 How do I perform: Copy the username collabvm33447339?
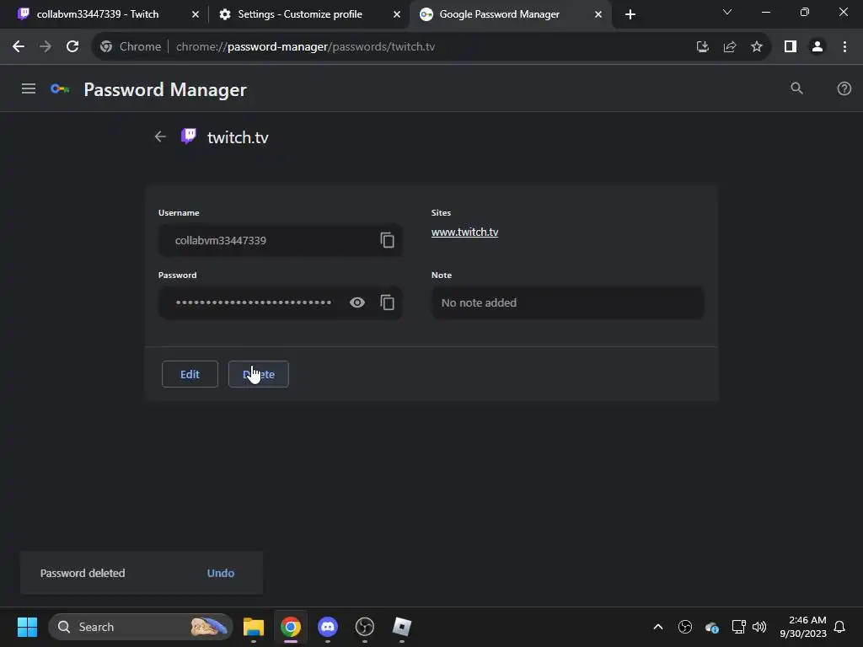(x=387, y=240)
